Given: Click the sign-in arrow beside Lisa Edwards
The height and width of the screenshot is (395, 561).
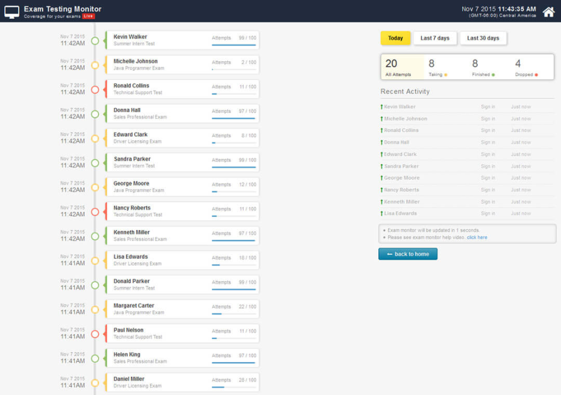Looking at the screenshot, I should coord(381,213).
